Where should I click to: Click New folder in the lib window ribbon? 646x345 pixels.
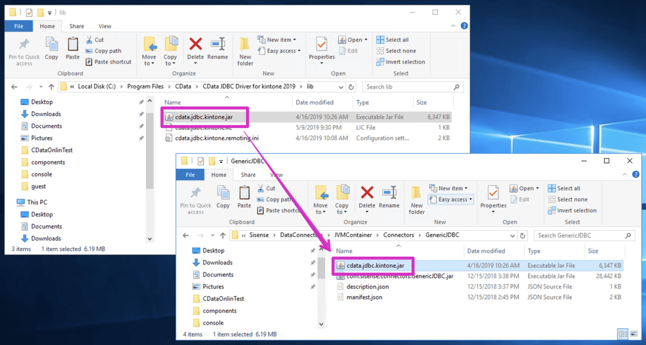[x=245, y=52]
